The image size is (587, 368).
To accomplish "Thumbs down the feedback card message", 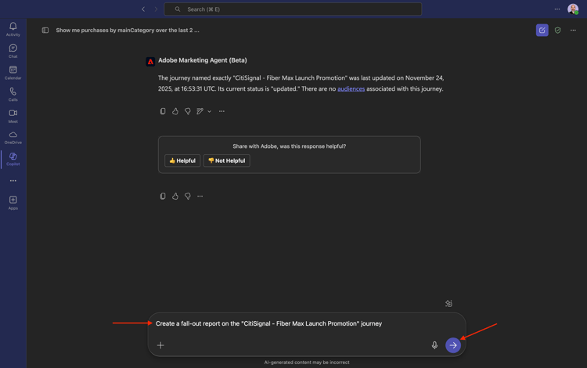I will coord(188,197).
